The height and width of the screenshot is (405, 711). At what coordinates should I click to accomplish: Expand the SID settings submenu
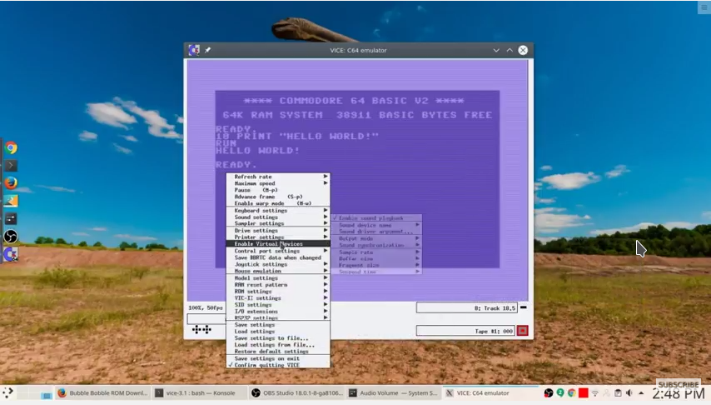[278, 305]
